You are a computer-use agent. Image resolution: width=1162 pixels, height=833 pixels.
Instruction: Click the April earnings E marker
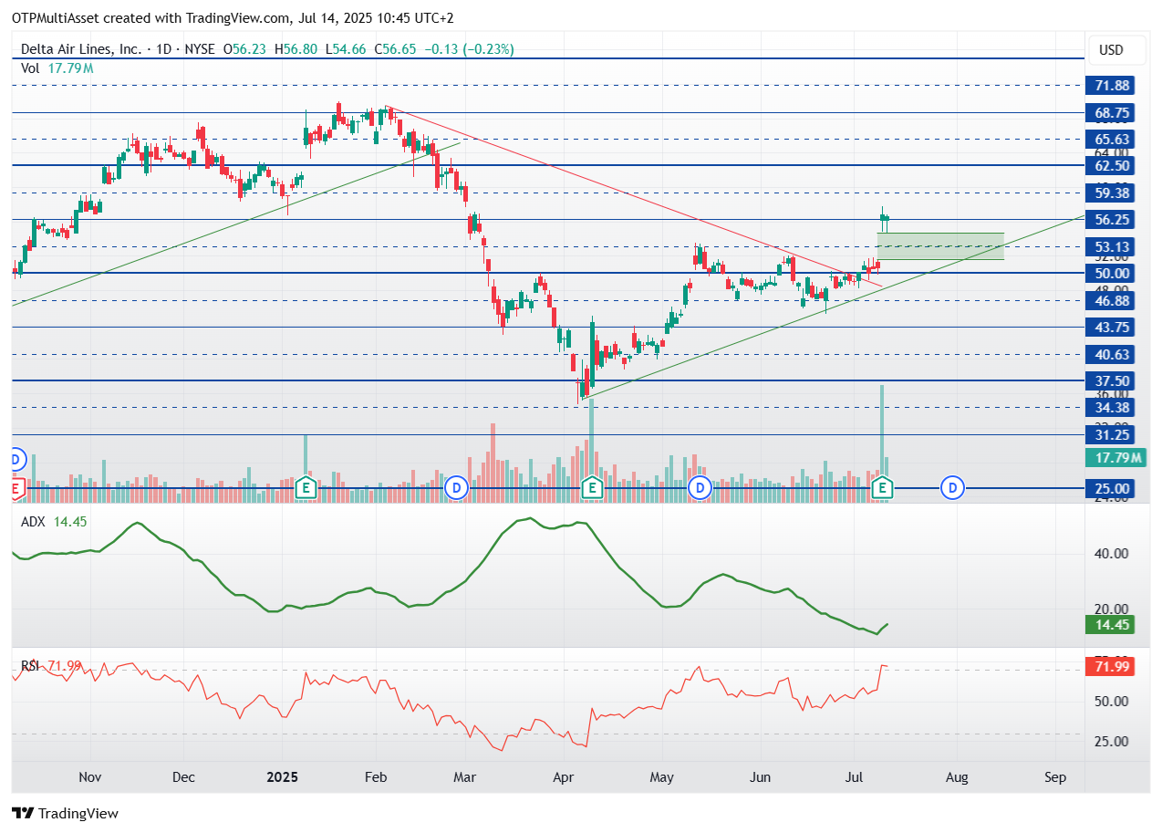pos(592,488)
